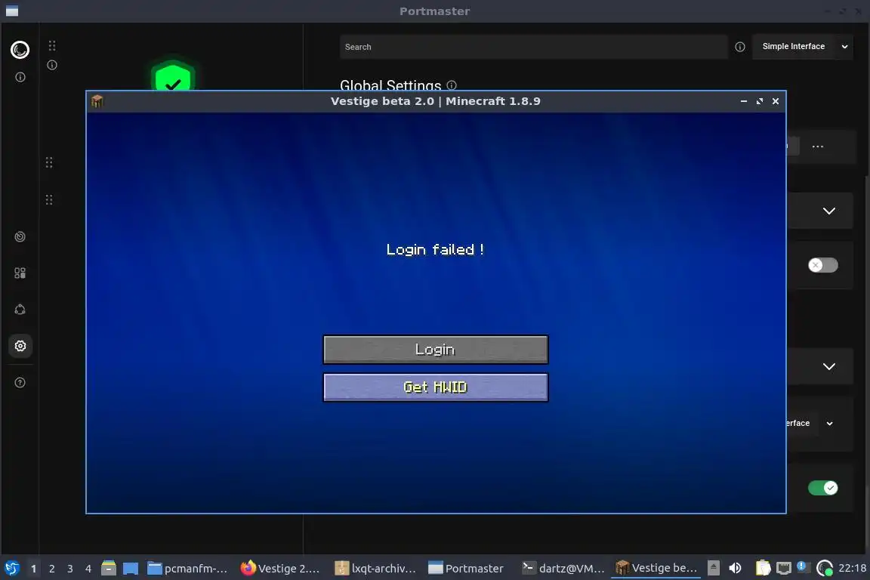
Task: Click the Get HWID button
Action: coord(436,387)
